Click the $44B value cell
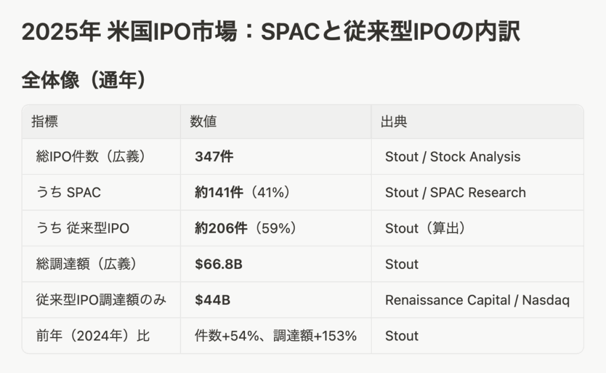 212,300
